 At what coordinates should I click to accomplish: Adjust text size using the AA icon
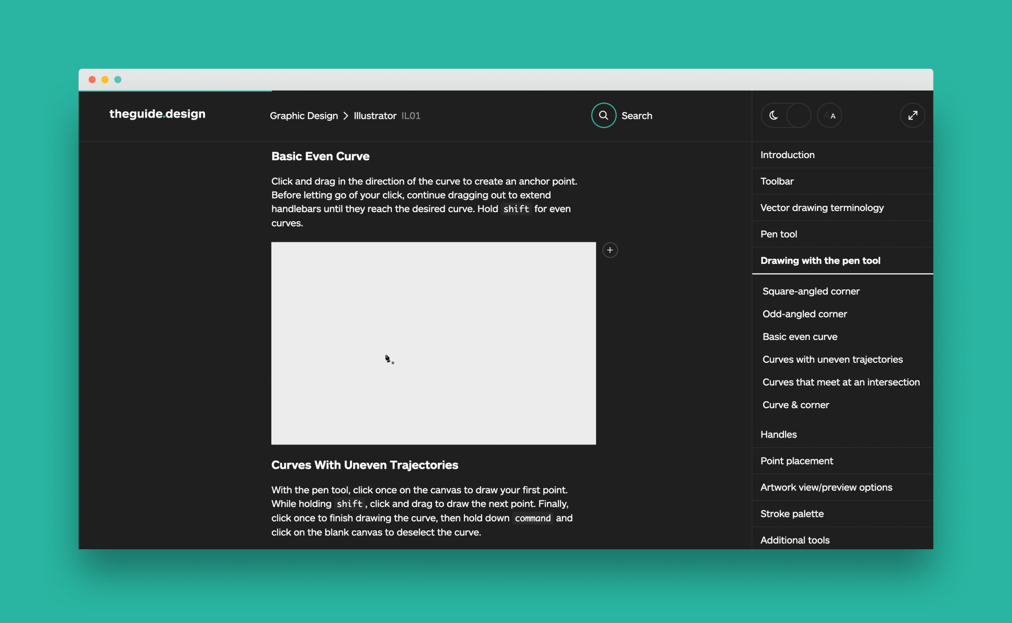829,115
